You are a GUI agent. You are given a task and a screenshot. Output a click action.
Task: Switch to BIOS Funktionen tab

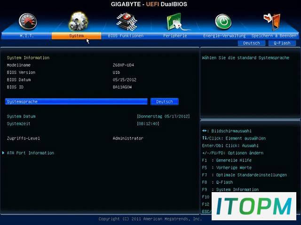[126, 36]
